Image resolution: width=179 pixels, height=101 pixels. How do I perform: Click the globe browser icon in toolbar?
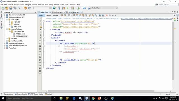pos(54,8)
